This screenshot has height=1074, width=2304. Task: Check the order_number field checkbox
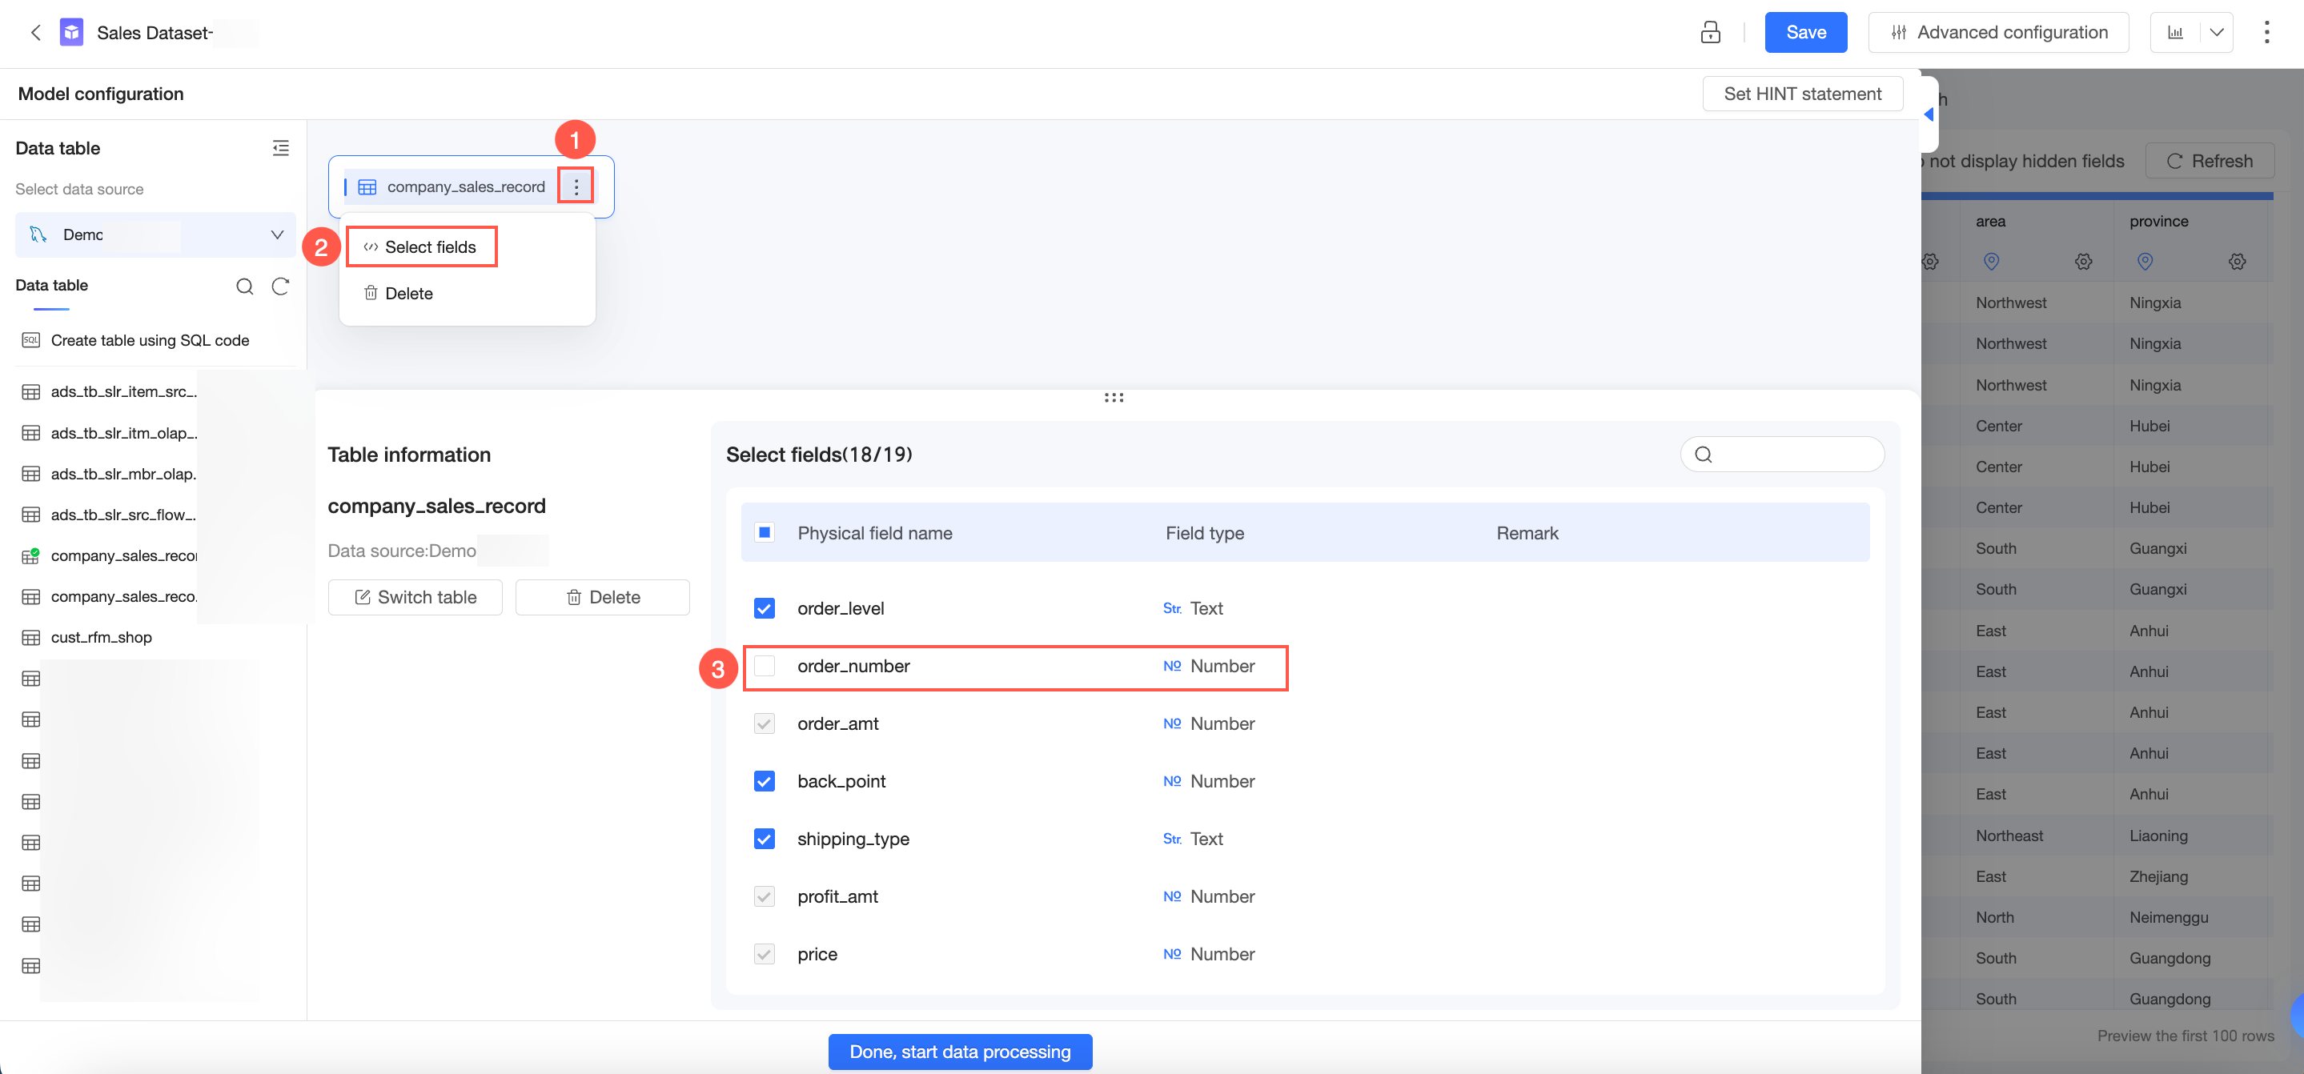(x=764, y=666)
